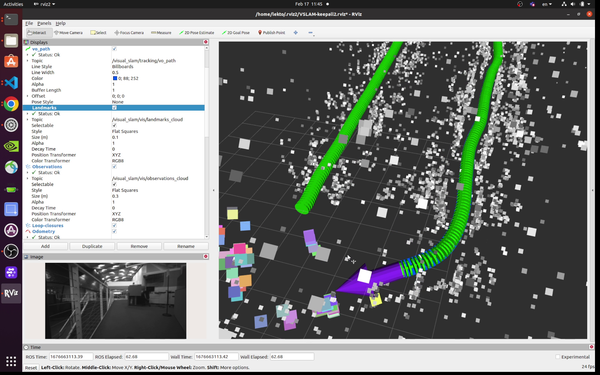Image resolution: width=600 pixels, height=375 pixels.
Task: Disable the Observations display
Action: tap(114, 167)
